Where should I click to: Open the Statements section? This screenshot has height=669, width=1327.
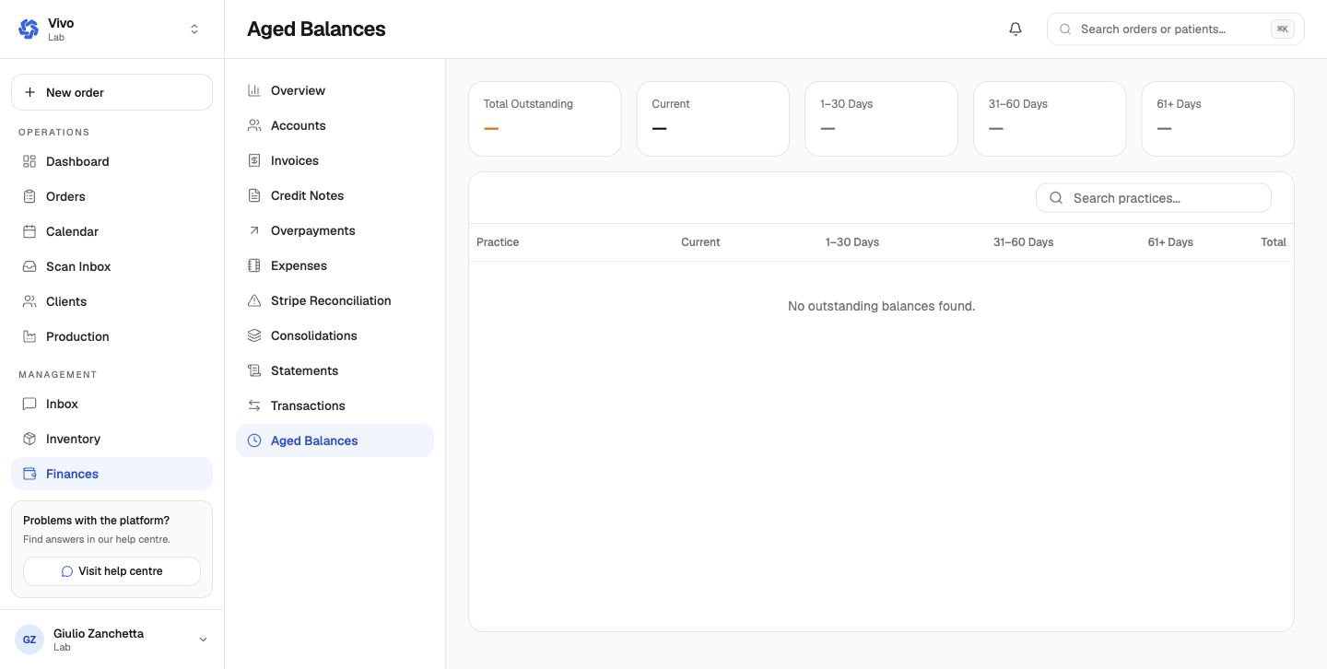335,370
